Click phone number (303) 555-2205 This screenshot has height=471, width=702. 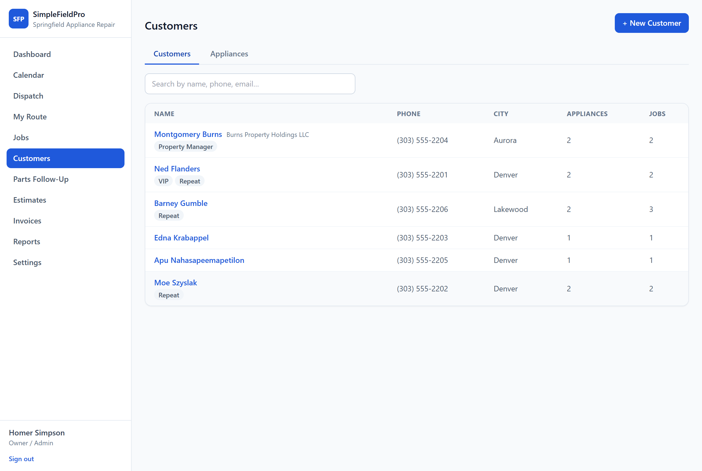click(x=422, y=260)
